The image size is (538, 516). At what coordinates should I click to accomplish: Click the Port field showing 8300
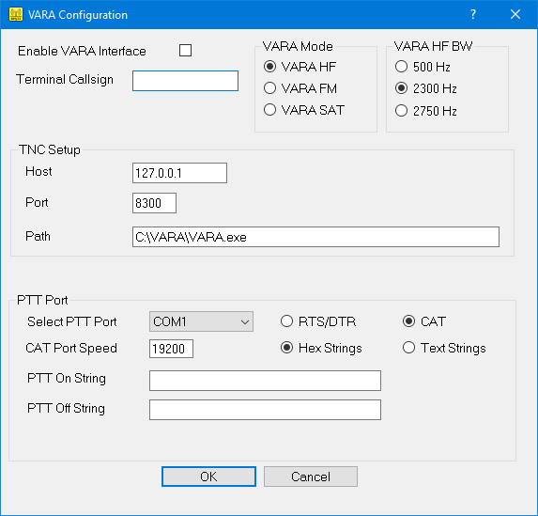154,203
